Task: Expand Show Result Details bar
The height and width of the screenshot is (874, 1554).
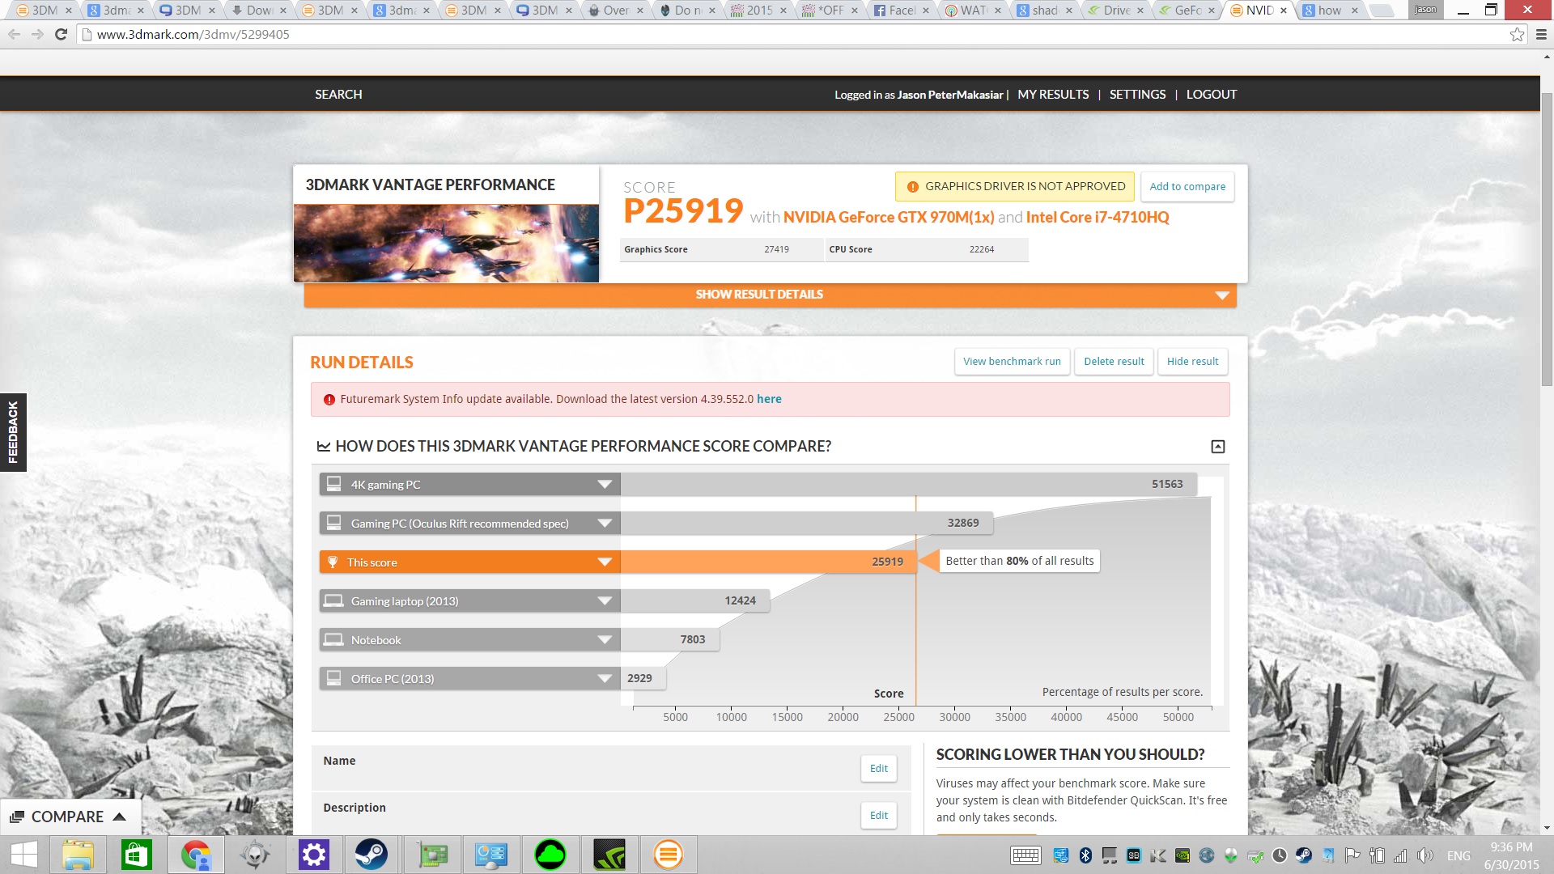Action: click(x=770, y=295)
